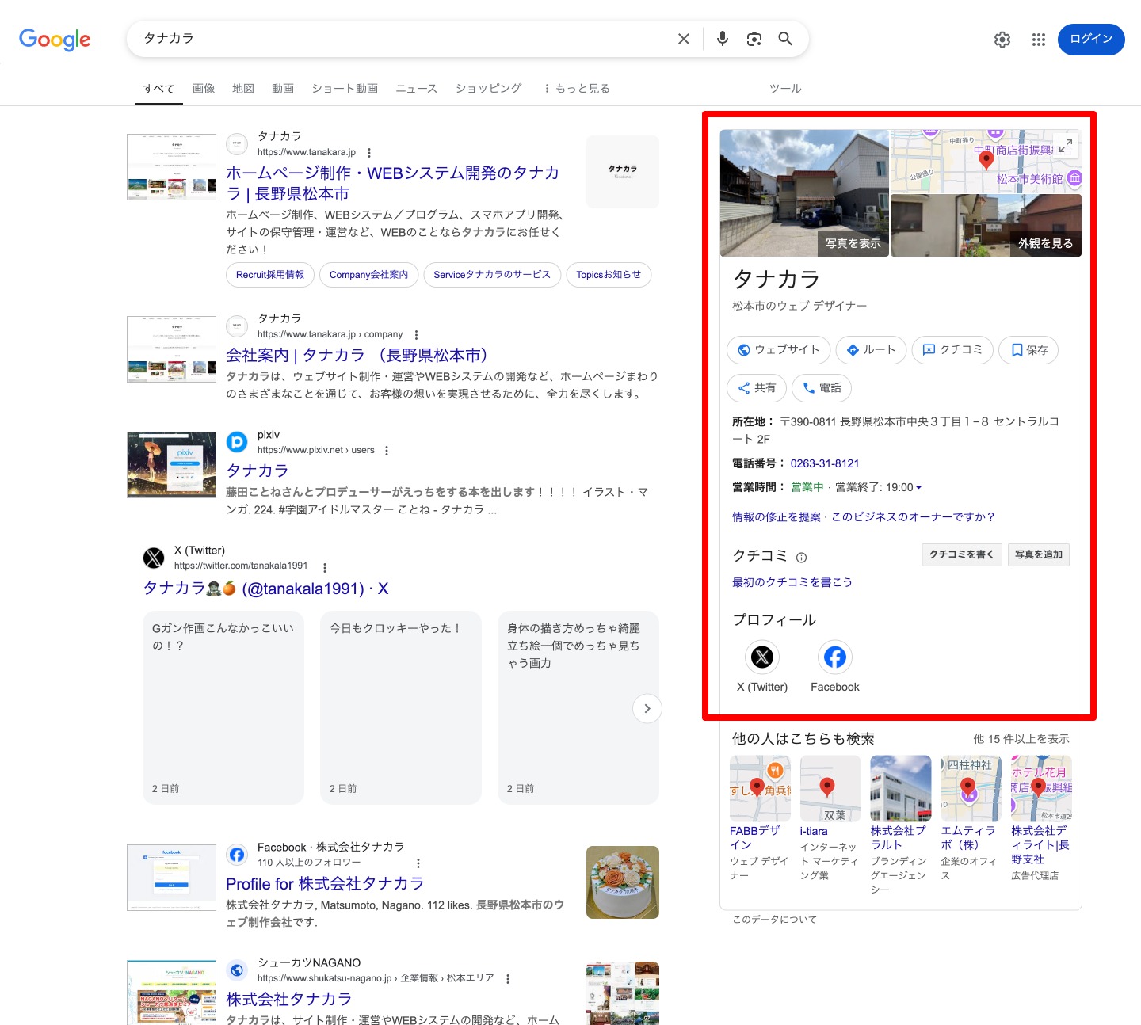Open the map thumbnail in knowledge panel

tap(986, 162)
